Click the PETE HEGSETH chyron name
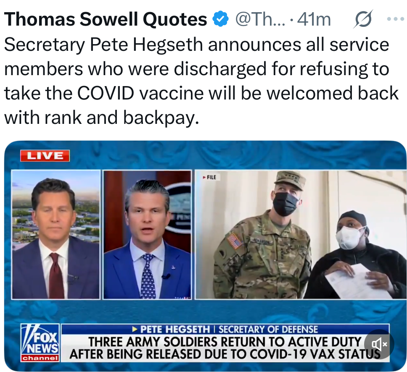 (175, 330)
